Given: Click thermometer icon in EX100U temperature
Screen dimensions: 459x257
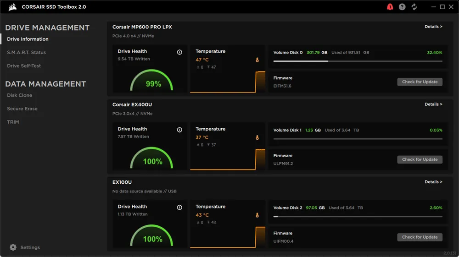Looking at the screenshot, I should (257, 215).
